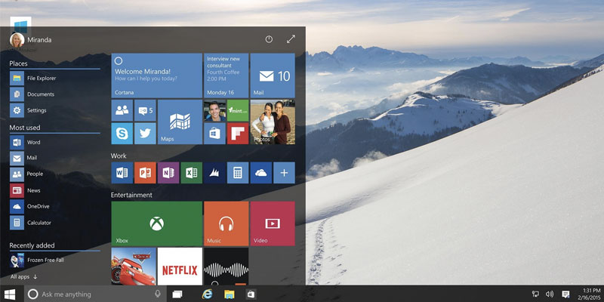Click Miranda's user account picture
The width and height of the screenshot is (604, 302).
(x=17, y=40)
